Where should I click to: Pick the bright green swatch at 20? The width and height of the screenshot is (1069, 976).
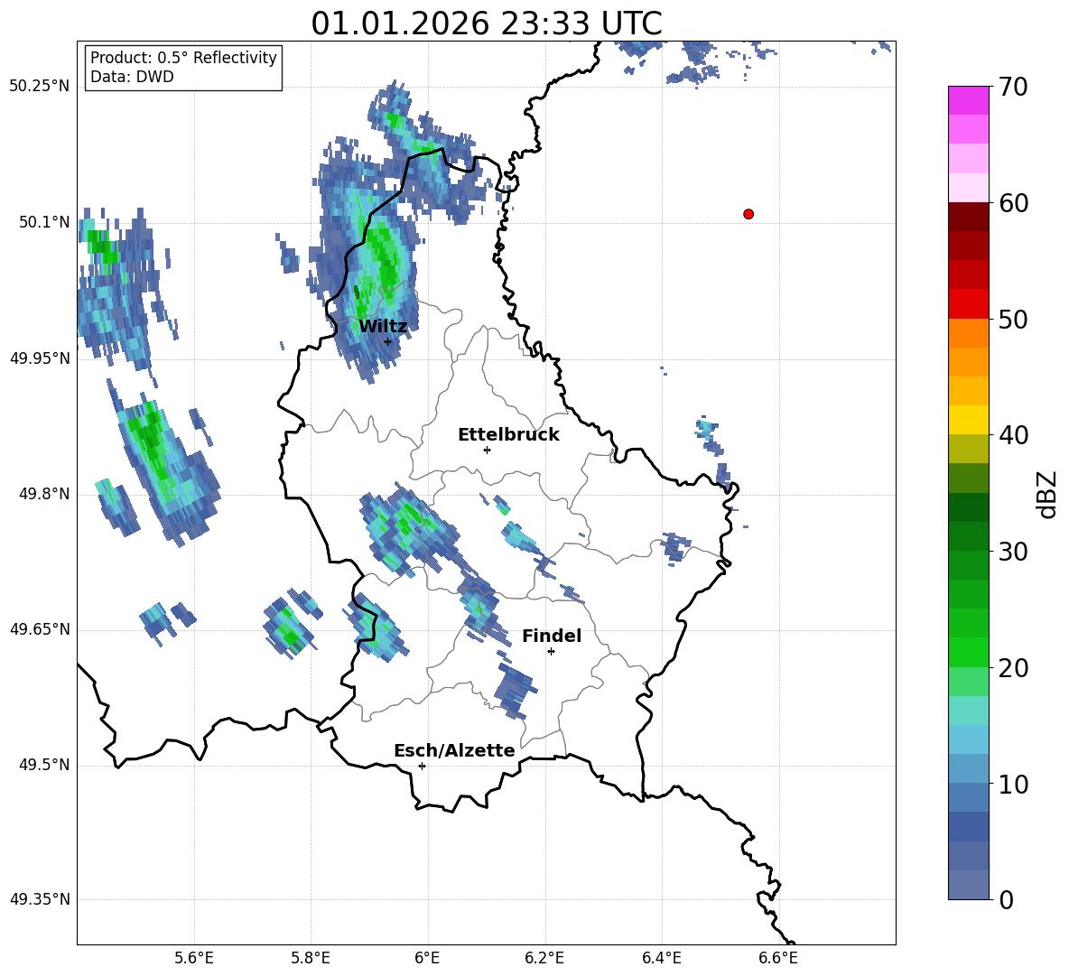(969, 652)
